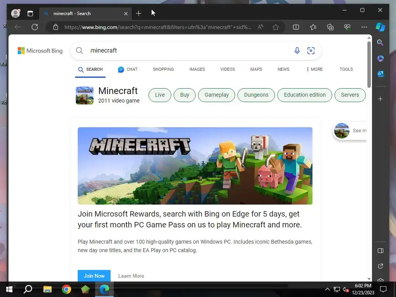Image resolution: width=396 pixels, height=297 pixels.
Task: Open Windows taskbar search
Action: click(x=28, y=289)
